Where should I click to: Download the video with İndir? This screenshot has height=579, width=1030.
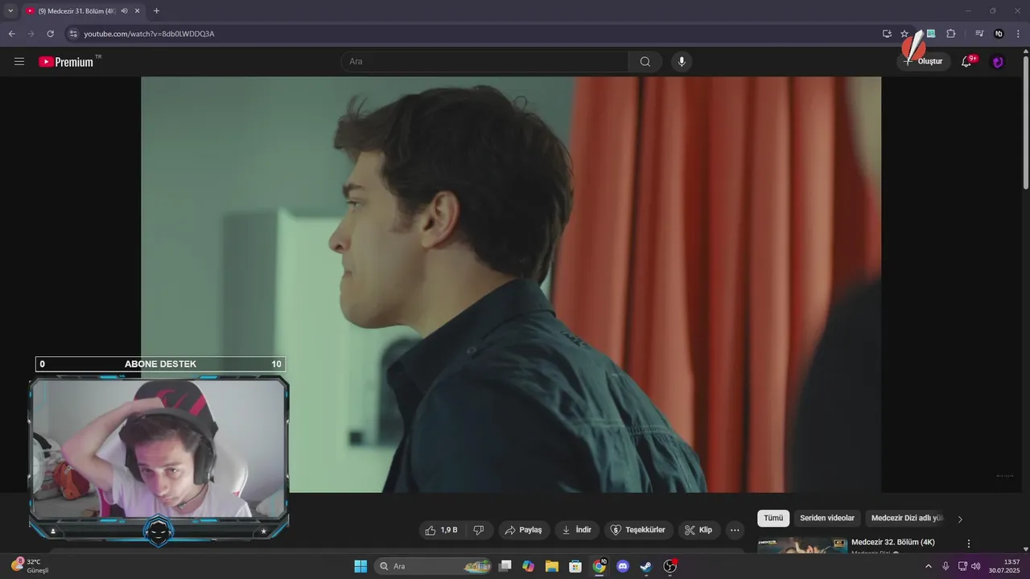pos(577,530)
